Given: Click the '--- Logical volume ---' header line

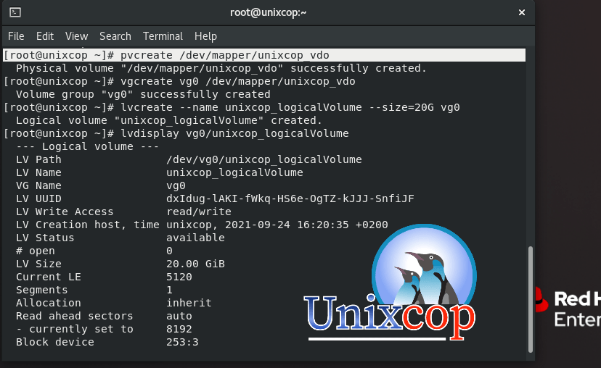Looking at the screenshot, I should [87, 146].
